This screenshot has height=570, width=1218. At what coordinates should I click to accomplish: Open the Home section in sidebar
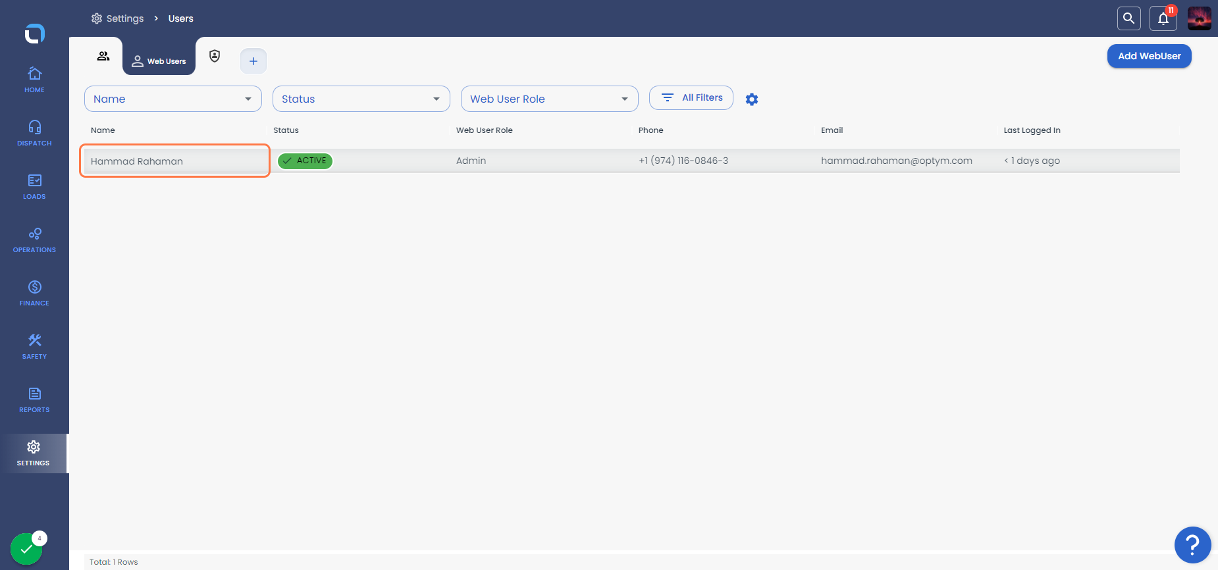[x=34, y=80]
